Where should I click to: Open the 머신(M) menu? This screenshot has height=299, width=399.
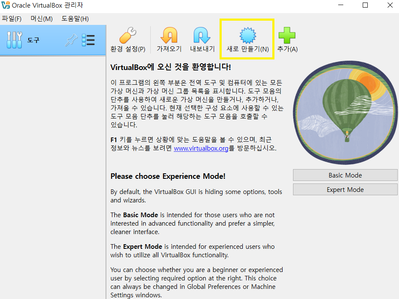click(x=41, y=19)
